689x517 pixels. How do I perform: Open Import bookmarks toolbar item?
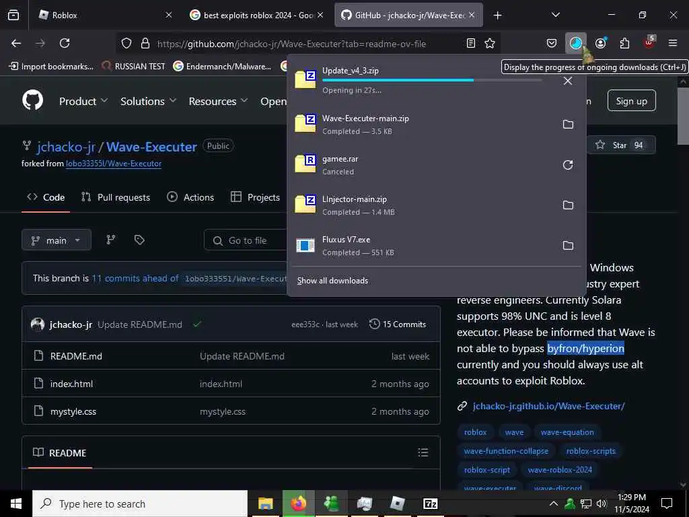[52, 67]
